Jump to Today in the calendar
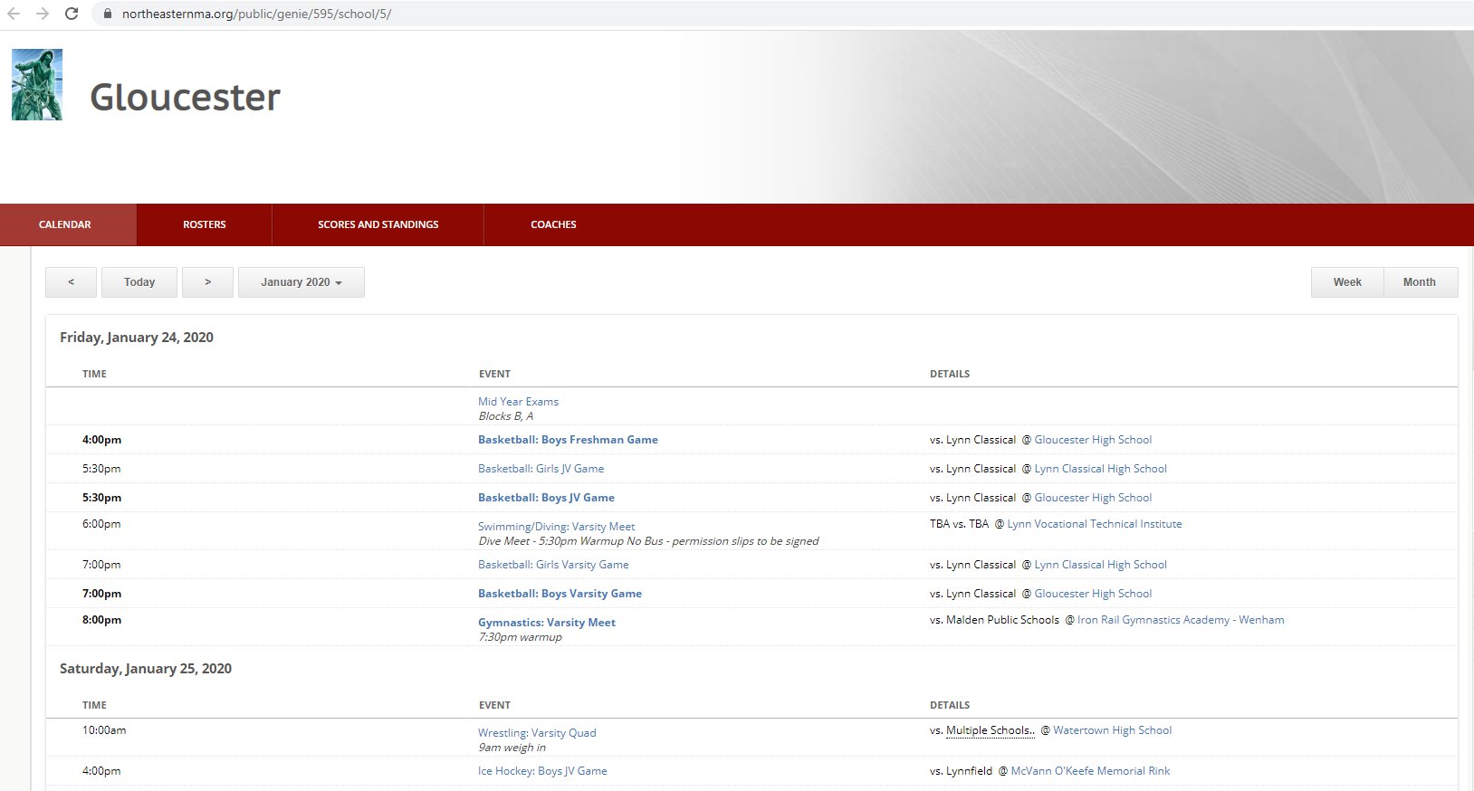The image size is (1474, 791). click(139, 282)
